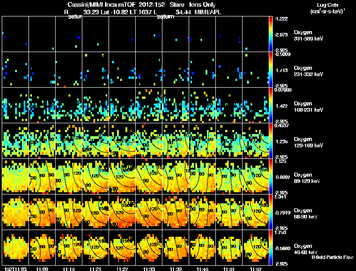Click the Oxygen 46-68 keV label
This screenshot has width=356, height=271.
[306, 249]
